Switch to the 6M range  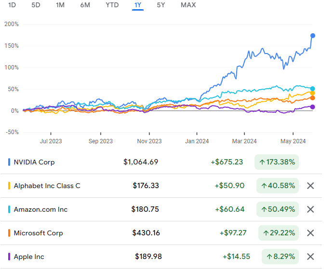point(85,5)
